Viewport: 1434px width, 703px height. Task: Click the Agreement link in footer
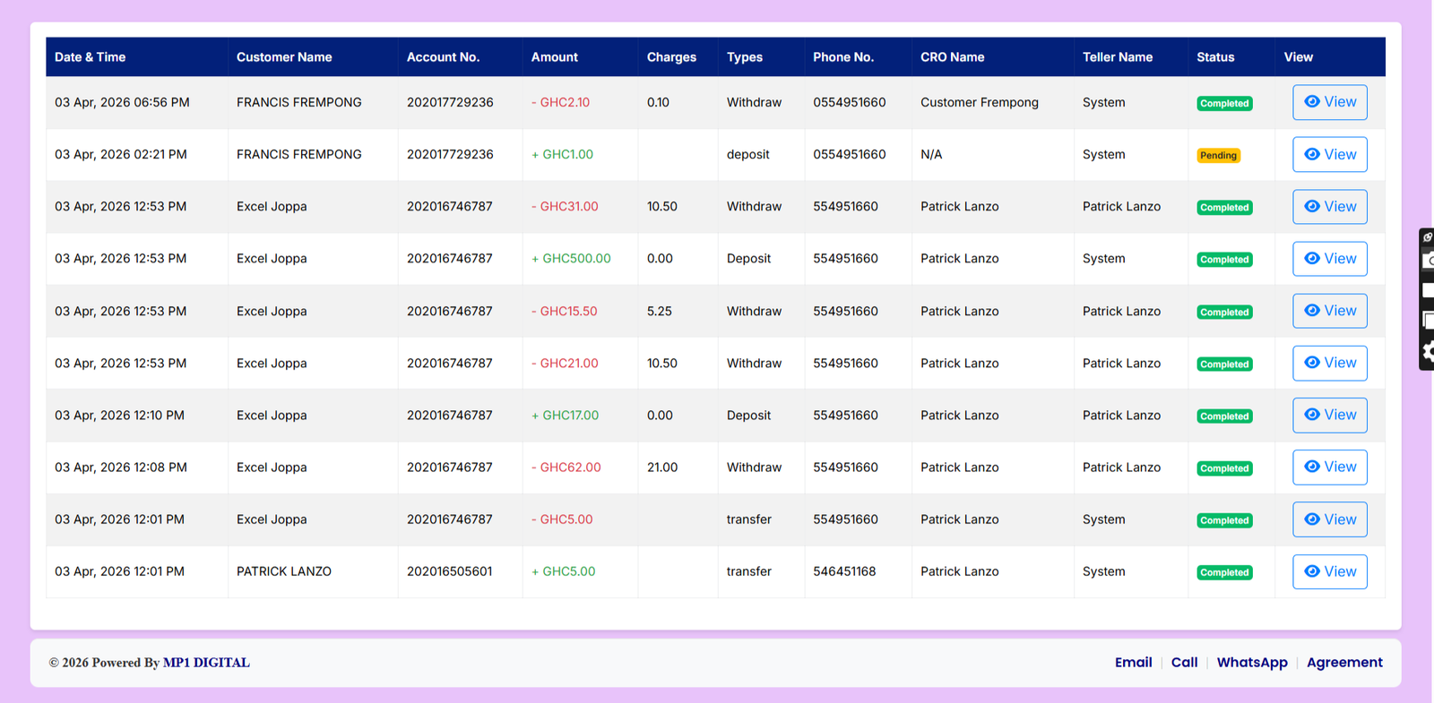[x=1343, y=663]
